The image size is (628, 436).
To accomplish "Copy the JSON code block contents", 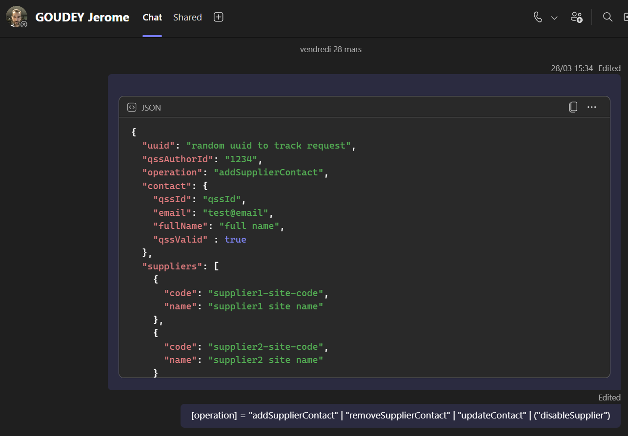I will point(573,107).
